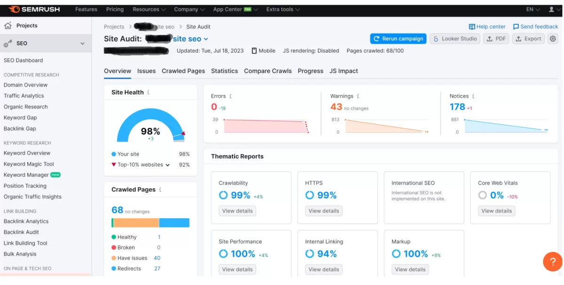
Task: Open Position Tracking in sidebar
Action: [25, 186]
